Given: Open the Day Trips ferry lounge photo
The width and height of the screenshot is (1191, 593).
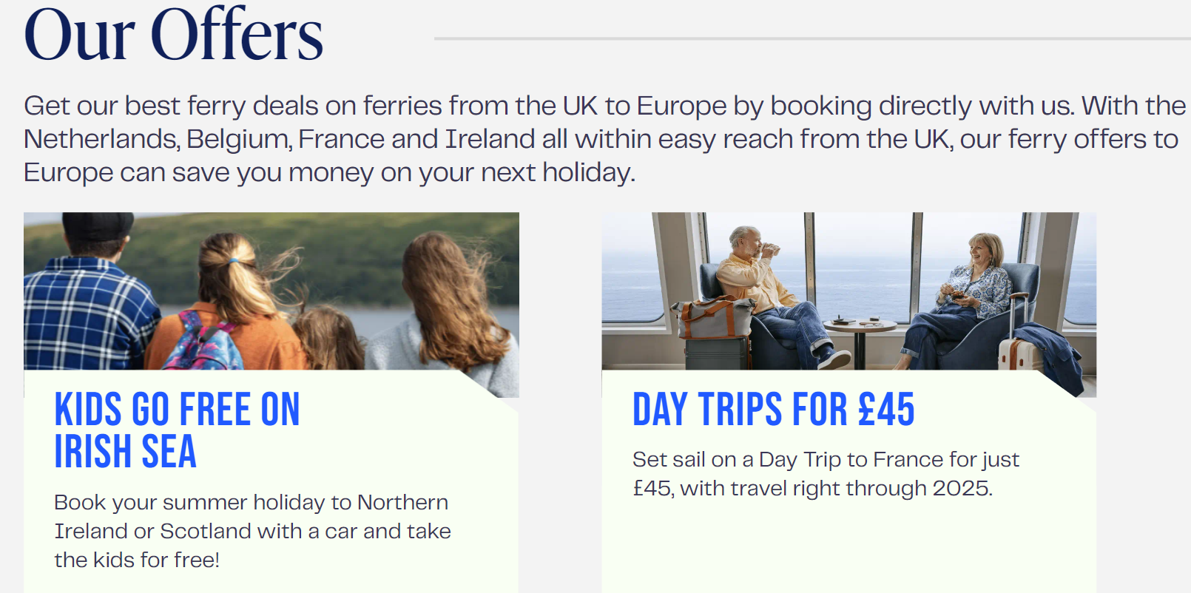Looking at the screenshot, I should (x=848, y=291).
